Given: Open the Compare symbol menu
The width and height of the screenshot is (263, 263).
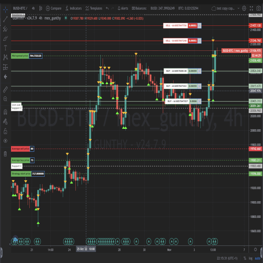Looking at the screenshot, I should [x=53, y=8].
